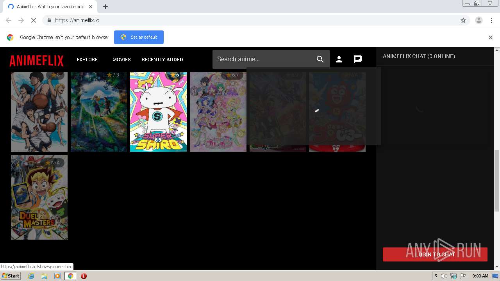This screenshot has width=500, height=281.
Task: Click the page vertical scrollbar thumb
Action: tap(497, 180)
